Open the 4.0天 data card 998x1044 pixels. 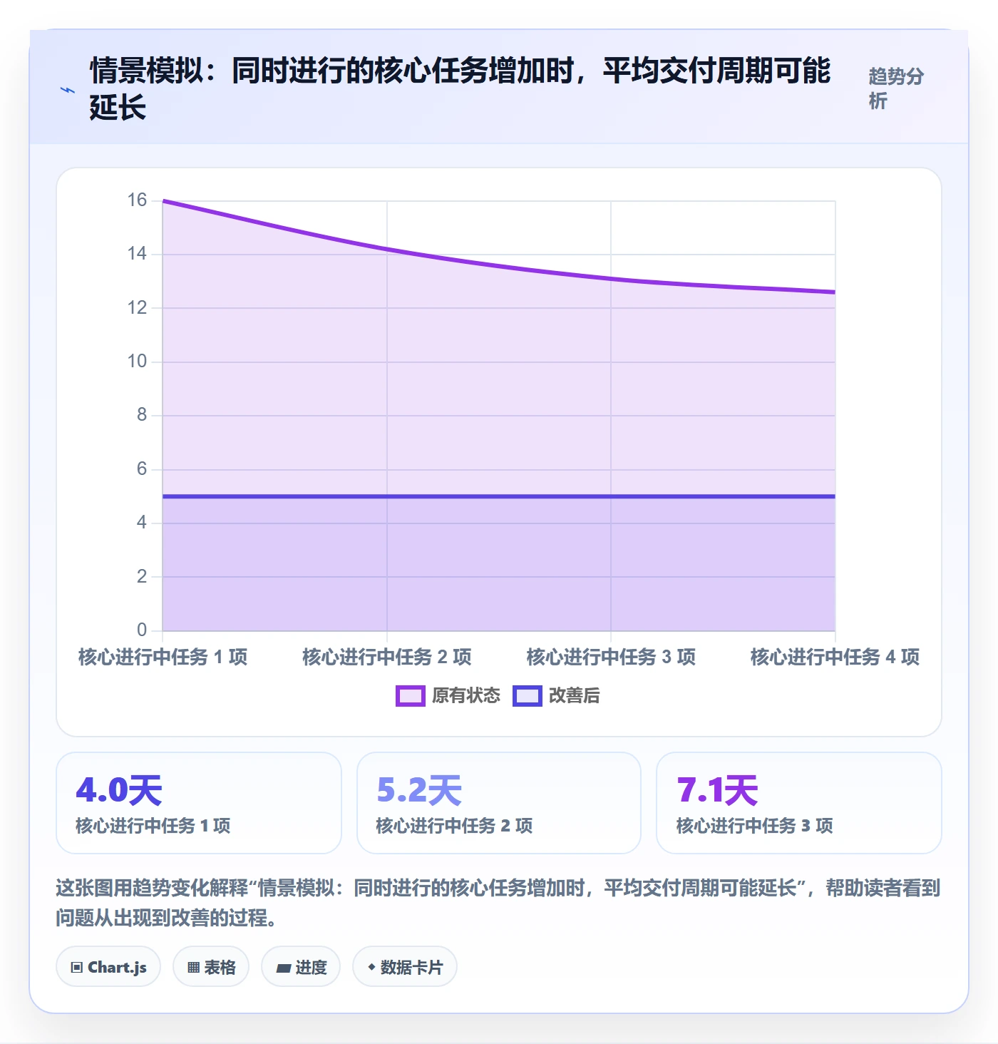pos(199,803)
